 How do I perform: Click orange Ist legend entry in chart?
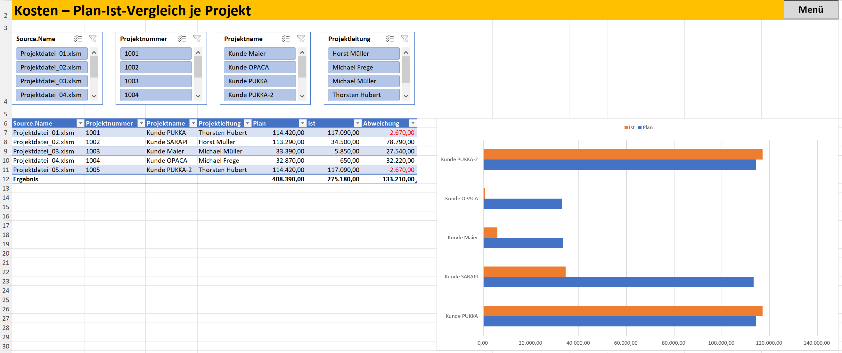click(629, 127)
